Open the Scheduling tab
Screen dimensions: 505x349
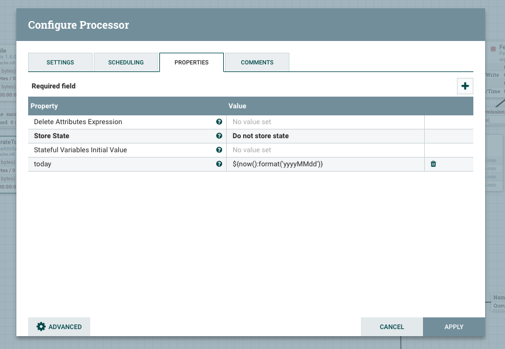pyautogui.click(x=126, y=62)
